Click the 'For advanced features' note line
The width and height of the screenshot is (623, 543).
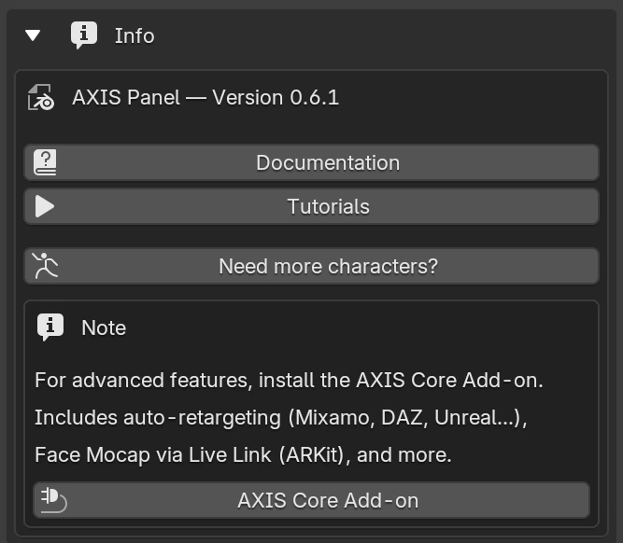click(x=289, y=381)
